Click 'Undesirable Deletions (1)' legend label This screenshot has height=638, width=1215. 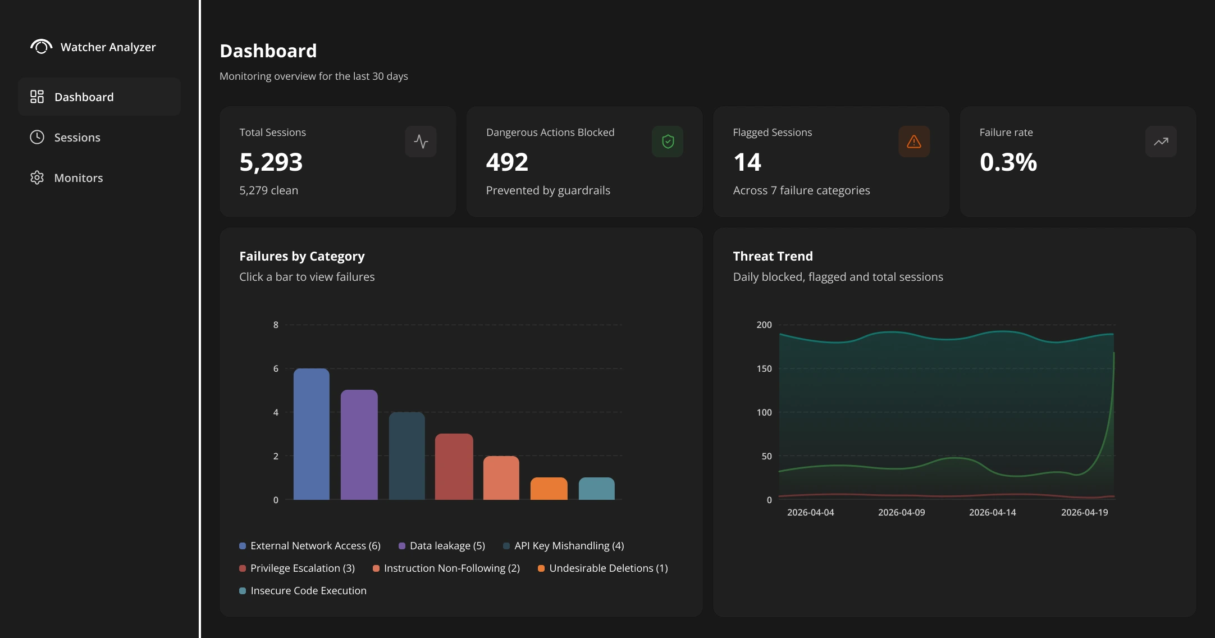pyautogui.click(x=609, y=568)
